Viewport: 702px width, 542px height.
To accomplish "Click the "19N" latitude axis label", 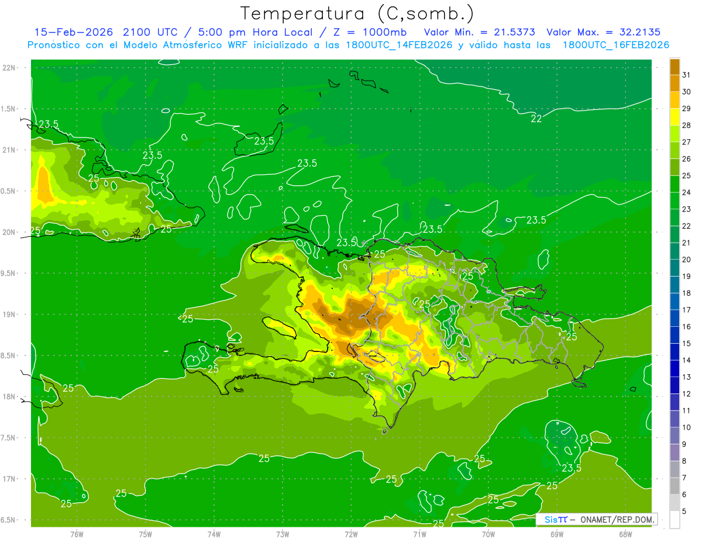I will 8,314.
